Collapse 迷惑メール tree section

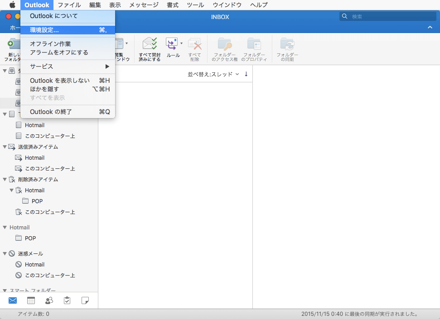click(5, 254)
